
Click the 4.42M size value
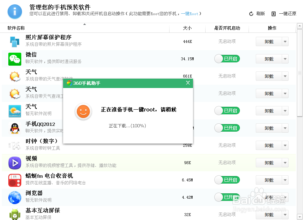(x=187, y=197)
